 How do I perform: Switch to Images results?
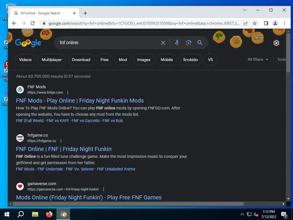point(144,60)
